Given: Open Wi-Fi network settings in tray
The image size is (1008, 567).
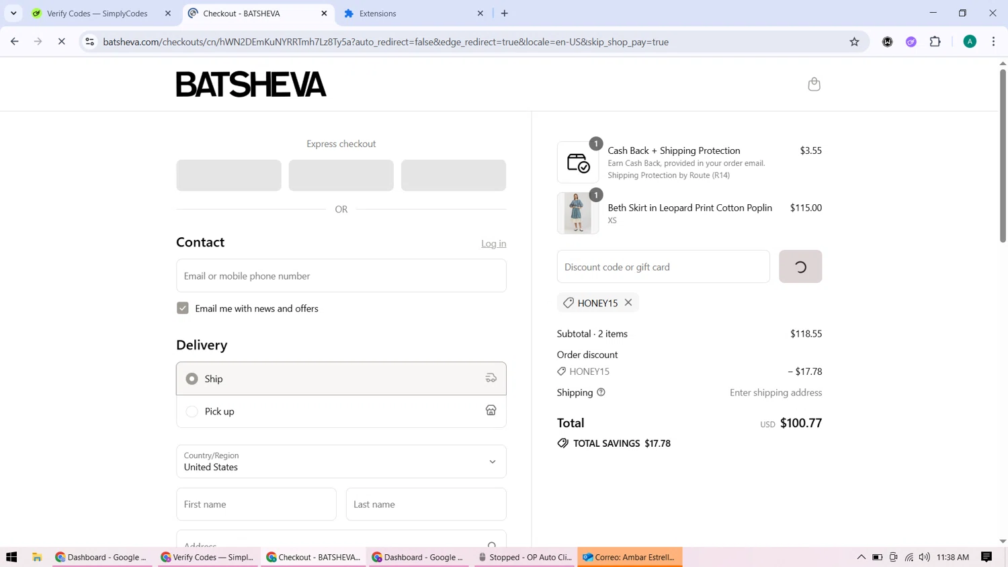Looking at the screenshot, I should pos(909,557).
